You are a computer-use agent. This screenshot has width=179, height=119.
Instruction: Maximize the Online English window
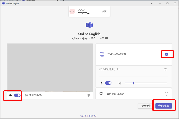(167, 3)
